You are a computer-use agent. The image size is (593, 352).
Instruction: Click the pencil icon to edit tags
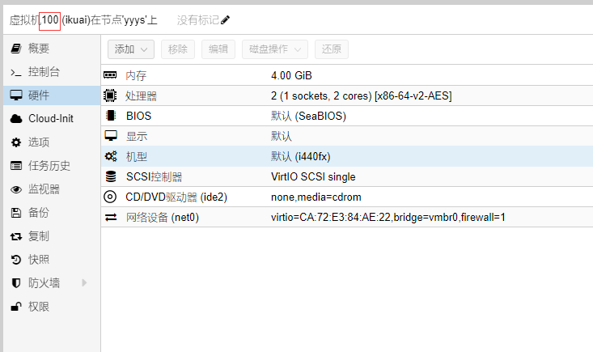pyautogui.click(x=225, y=19)
